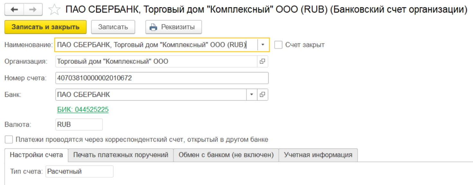Open the Учетная информация tab
The width and height of the screenshot is (473, 185).
(318, 155)
